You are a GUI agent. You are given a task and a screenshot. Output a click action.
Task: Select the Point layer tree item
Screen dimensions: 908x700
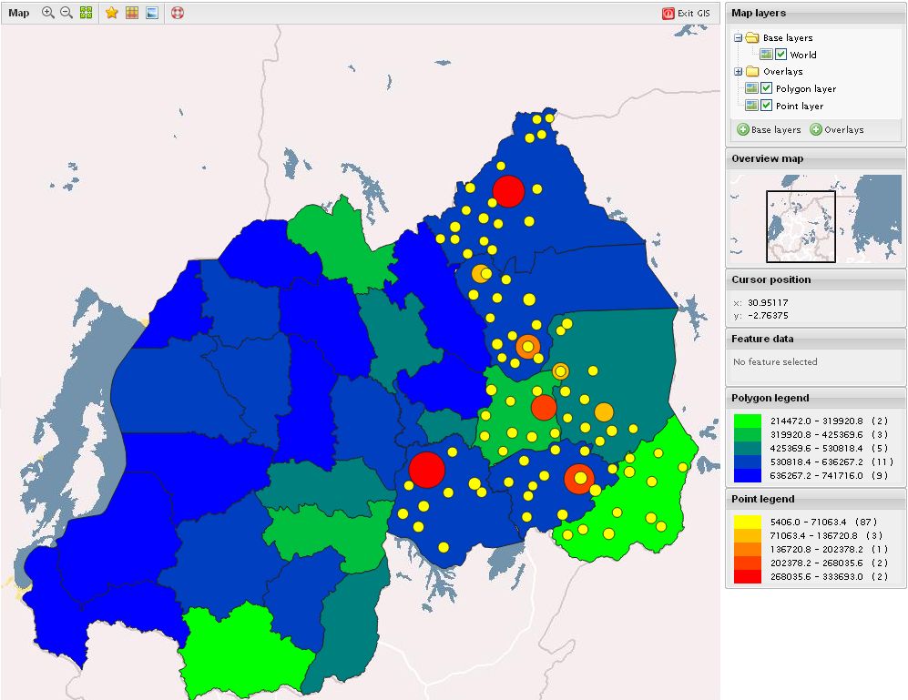pyautogui.click(x=799, y=106)
